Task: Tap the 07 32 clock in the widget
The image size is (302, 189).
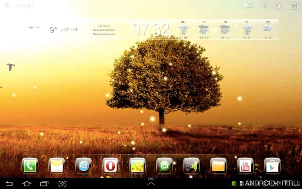Action: point(151,30)
